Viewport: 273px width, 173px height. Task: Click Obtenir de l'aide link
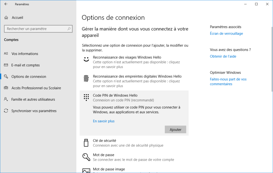[x=223, y=56]
